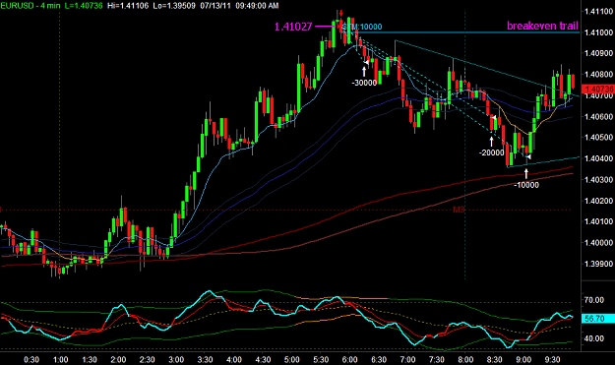Screen dimensions: 615x365
Task: Select 1.39900 on the price axis
Action: coord(598,264)
